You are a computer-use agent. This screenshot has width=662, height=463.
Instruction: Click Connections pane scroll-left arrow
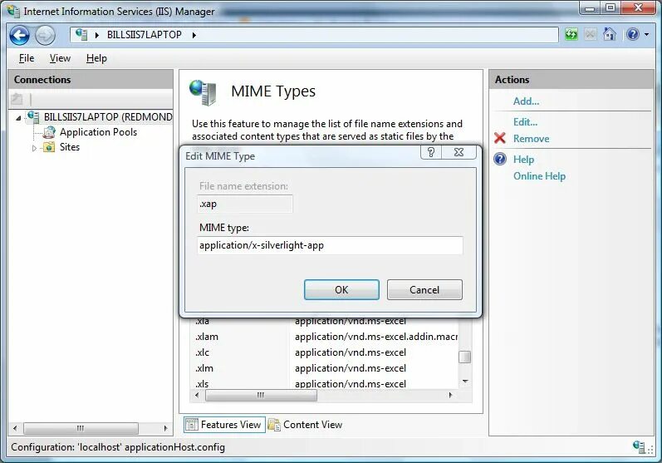tap(15, 428)
